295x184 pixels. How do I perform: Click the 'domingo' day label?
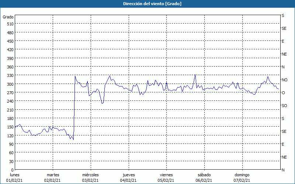click(242, 175)
